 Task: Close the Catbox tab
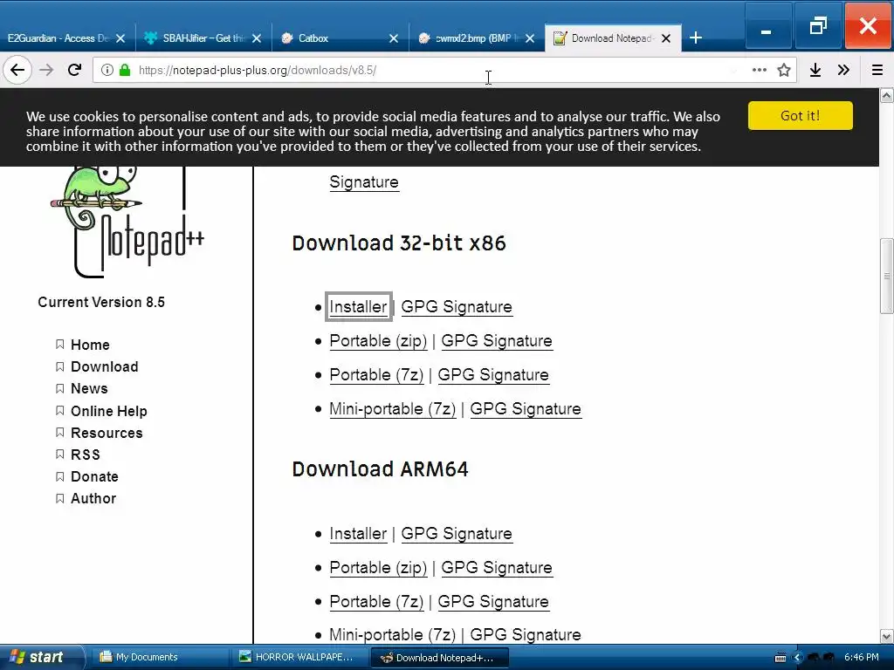pyautogui.click(x=394, y=38)
